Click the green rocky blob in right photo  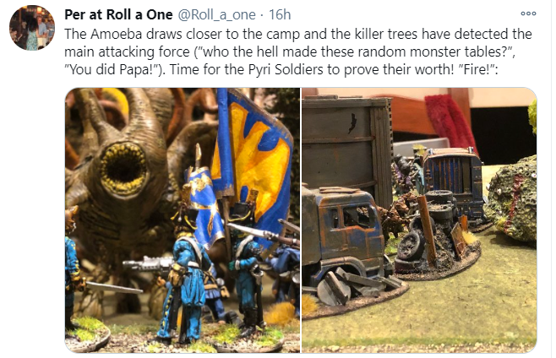click(512, 200)
